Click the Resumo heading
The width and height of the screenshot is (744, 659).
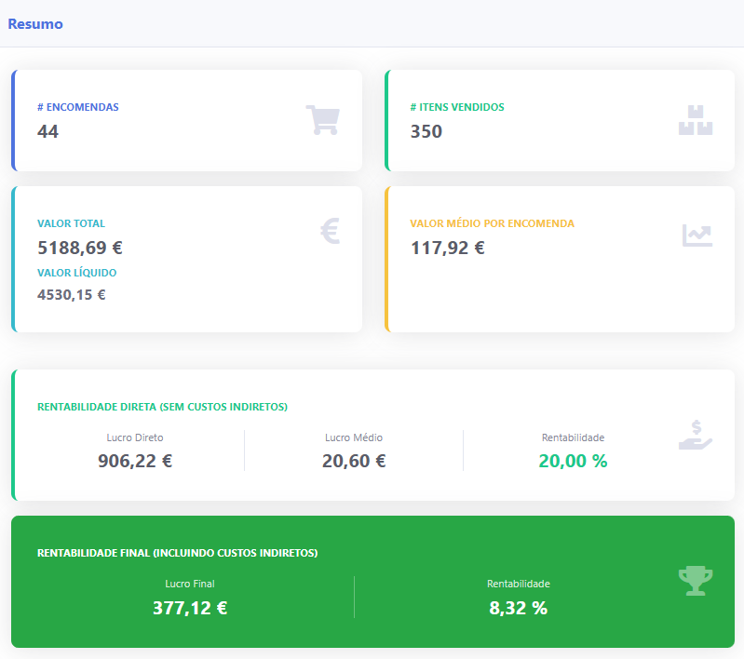[x=35, y=24]
